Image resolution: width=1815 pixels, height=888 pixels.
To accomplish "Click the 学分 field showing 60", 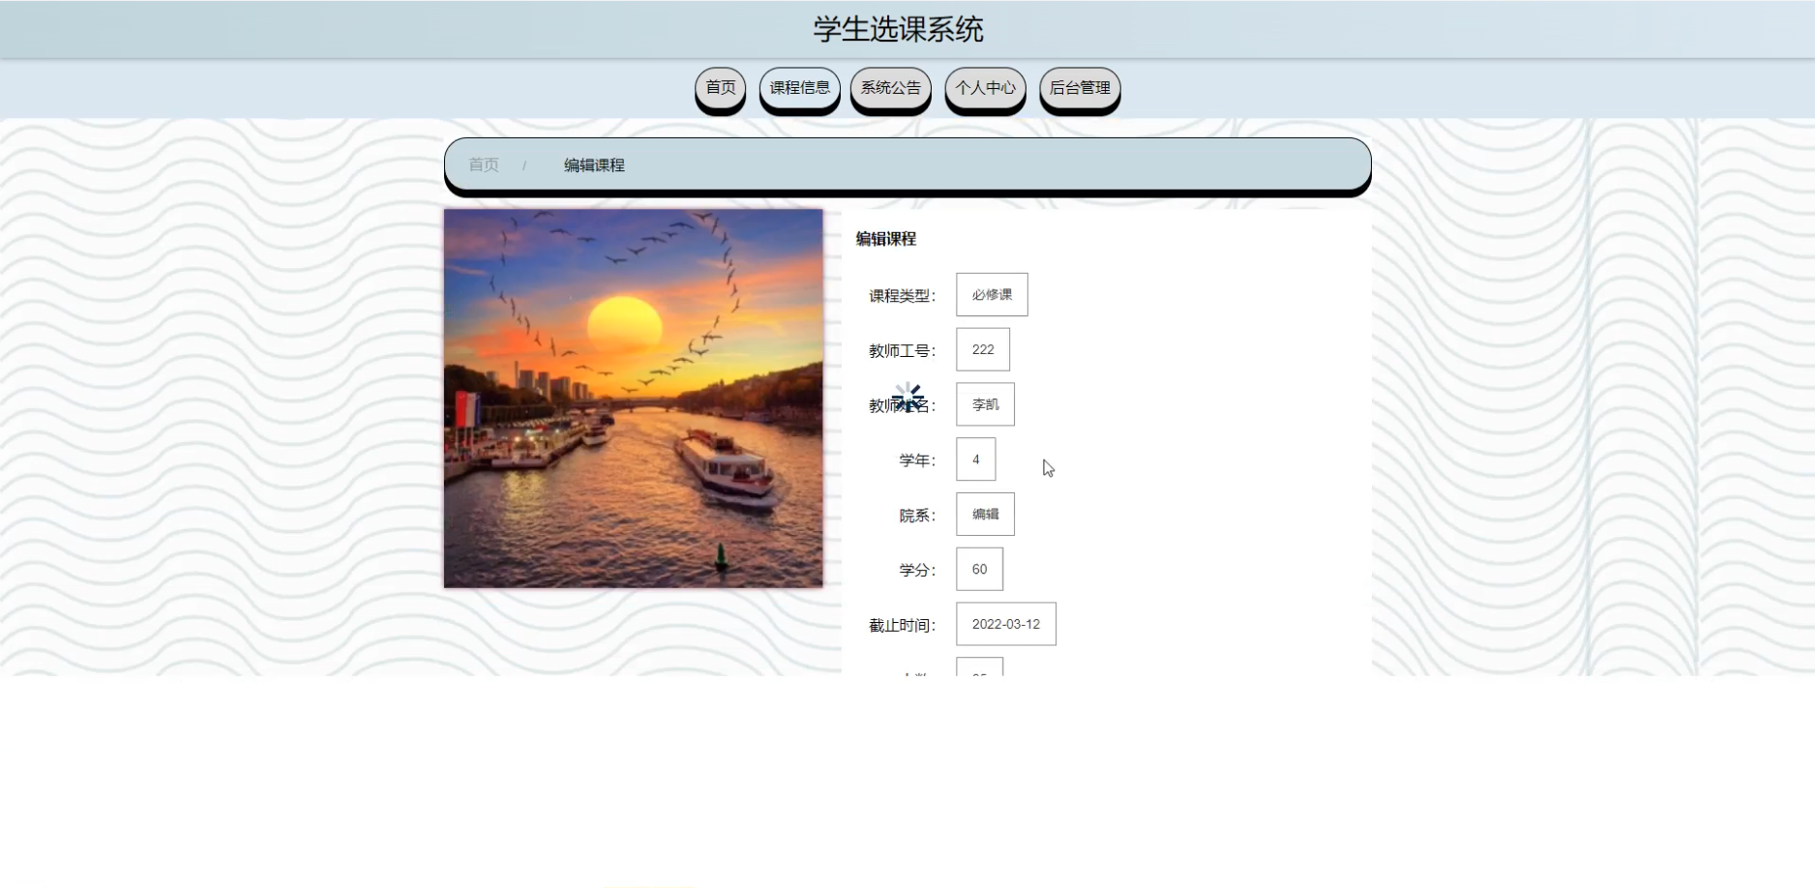I will (979, 569).
